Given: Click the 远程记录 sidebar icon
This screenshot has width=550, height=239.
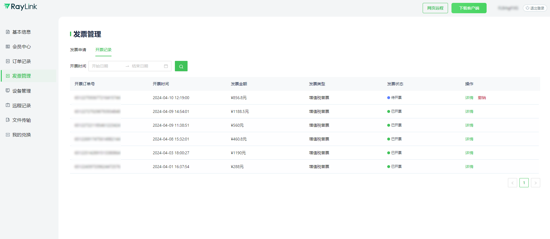Looking at the screenshot, I should pyautogui.click(x=8, y=105).
